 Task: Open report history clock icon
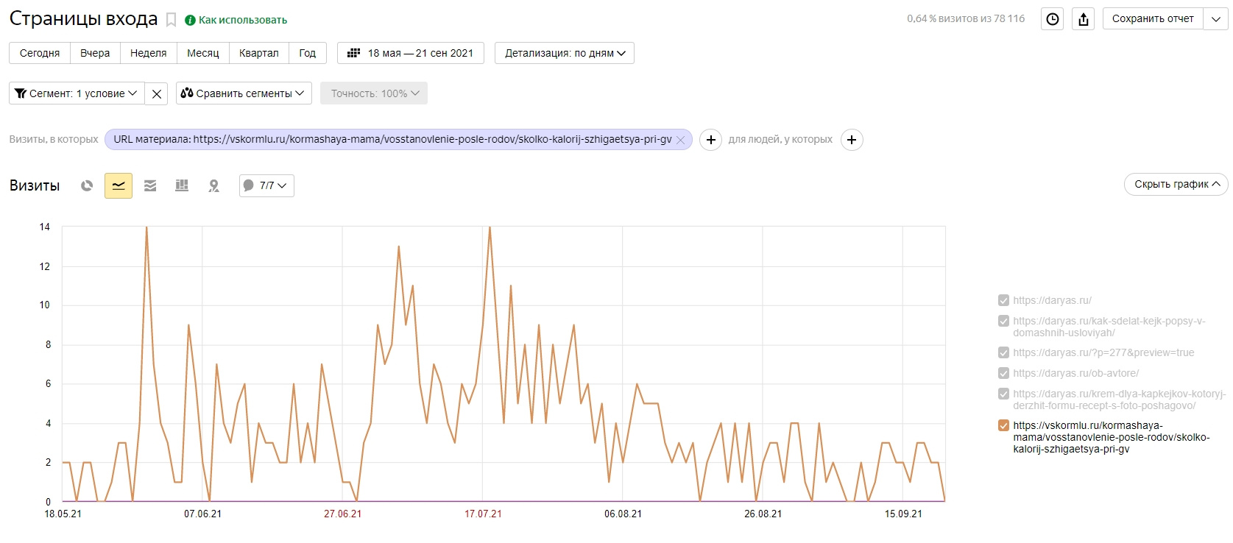(1053, 19)
